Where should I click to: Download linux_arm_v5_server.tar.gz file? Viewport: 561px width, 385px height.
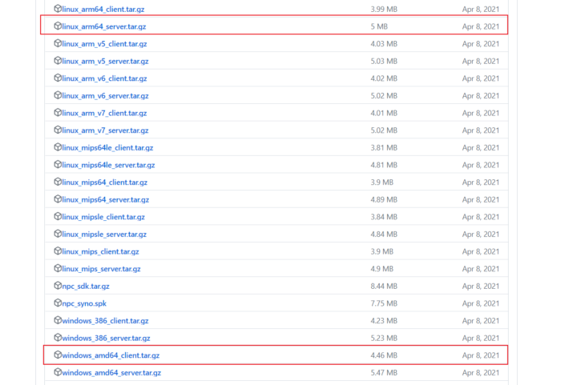click(x=105, y=61)
